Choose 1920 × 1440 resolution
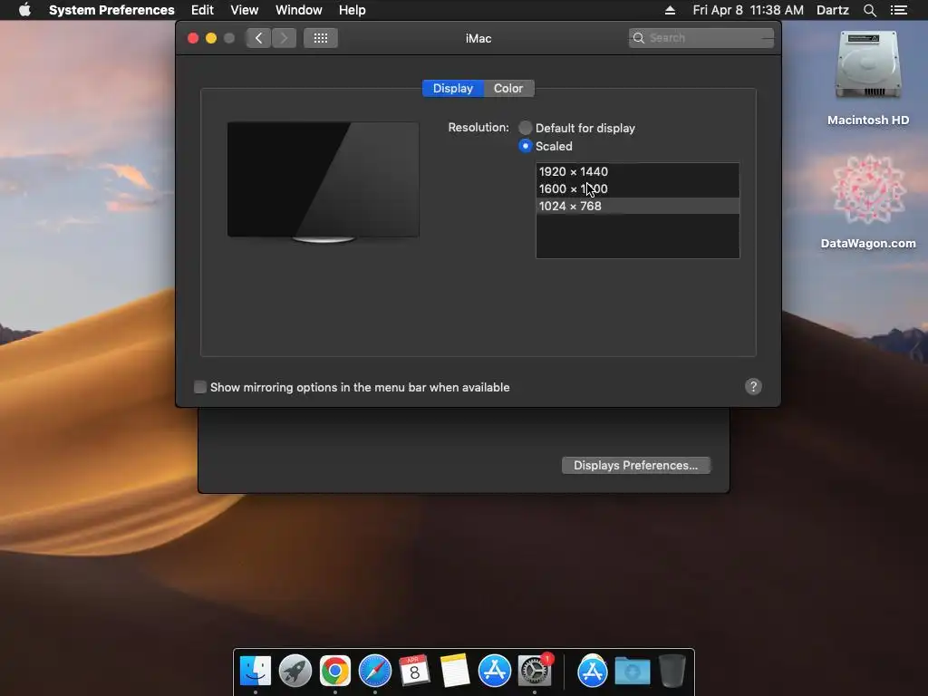Image resolution: width=928 pixels, height=696 pixels. pos(637,171)
